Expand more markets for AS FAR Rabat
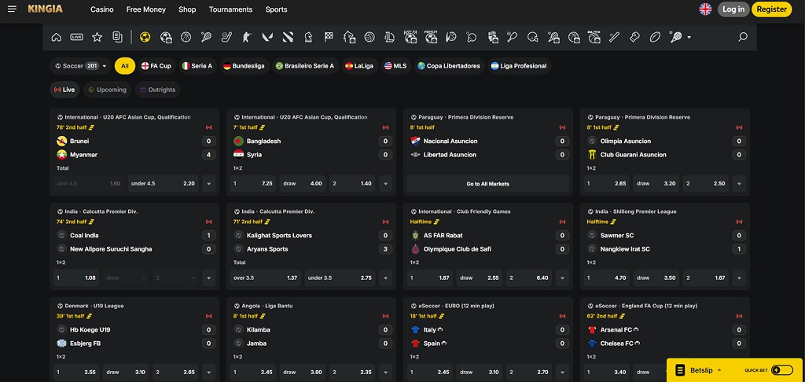805x382 pixels. [562, 277]
